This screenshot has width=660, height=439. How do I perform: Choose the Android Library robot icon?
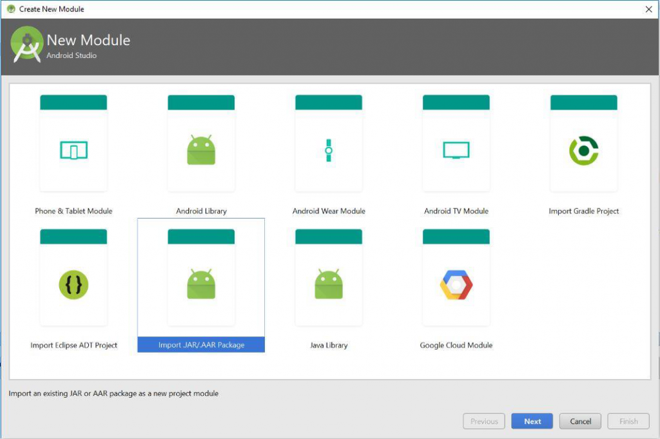[201, 151]
